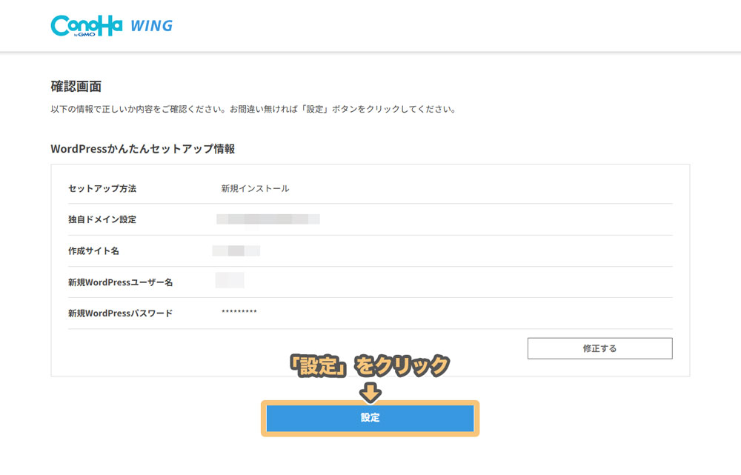Click the confirmation instruction sentence
Image resolution: width=741 pixels, height=475 pixels.
coord(253,109)
